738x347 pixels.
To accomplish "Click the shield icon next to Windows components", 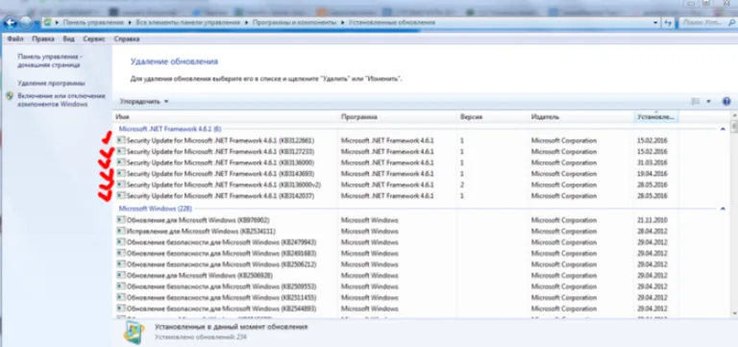I will [x=11, y=95].
